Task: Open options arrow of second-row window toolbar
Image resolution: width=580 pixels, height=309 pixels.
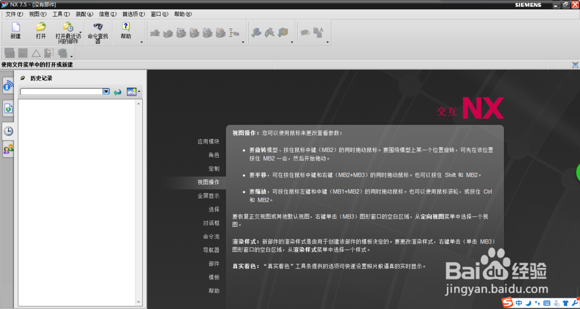Action: 71,57
